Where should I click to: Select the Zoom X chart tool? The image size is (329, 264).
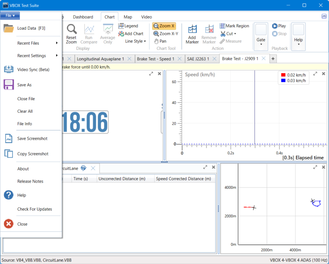[164, 26]
